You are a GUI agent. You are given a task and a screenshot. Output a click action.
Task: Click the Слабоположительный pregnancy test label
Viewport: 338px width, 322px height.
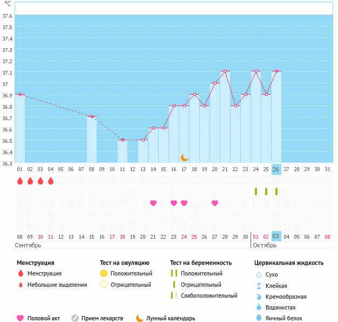point(209,295)
